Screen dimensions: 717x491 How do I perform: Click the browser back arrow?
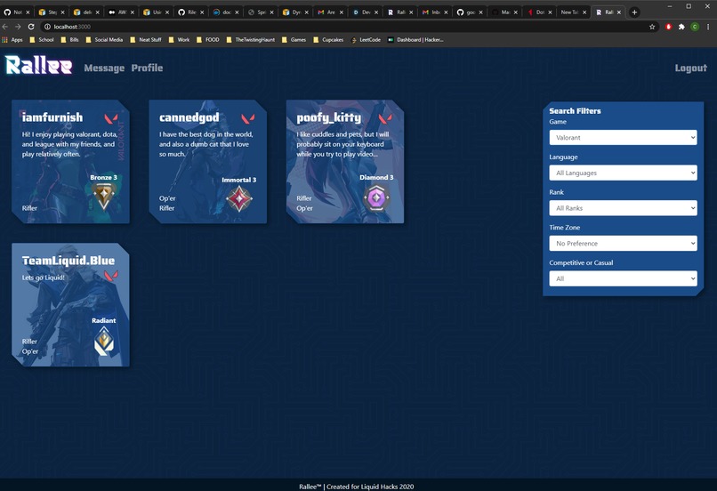(x=5, y=27)
